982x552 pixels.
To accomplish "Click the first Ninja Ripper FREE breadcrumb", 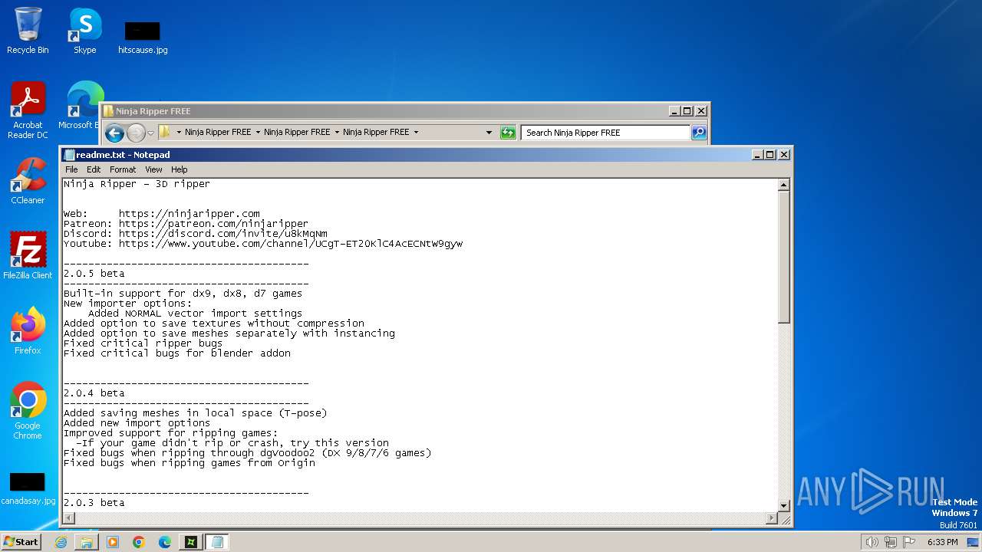I will 218,132.
